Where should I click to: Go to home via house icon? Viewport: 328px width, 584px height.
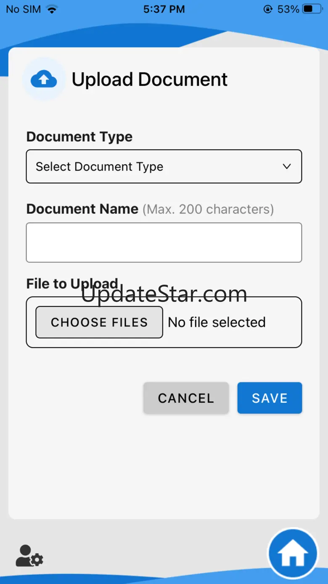coord(293,554)
